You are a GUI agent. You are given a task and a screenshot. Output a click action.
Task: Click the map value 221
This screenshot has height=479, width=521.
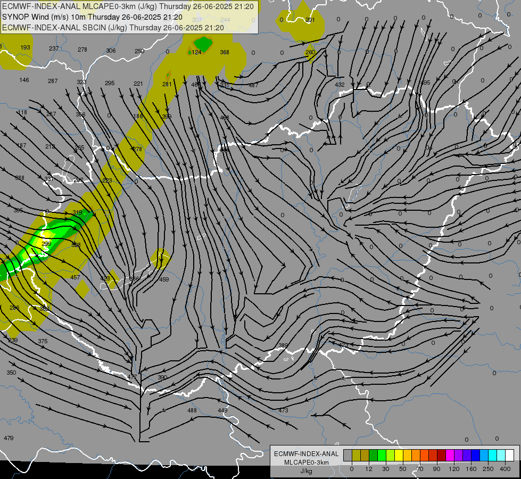coord(138,84)
